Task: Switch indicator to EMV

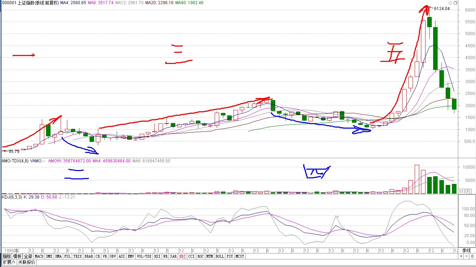Action: click(131, 256)
